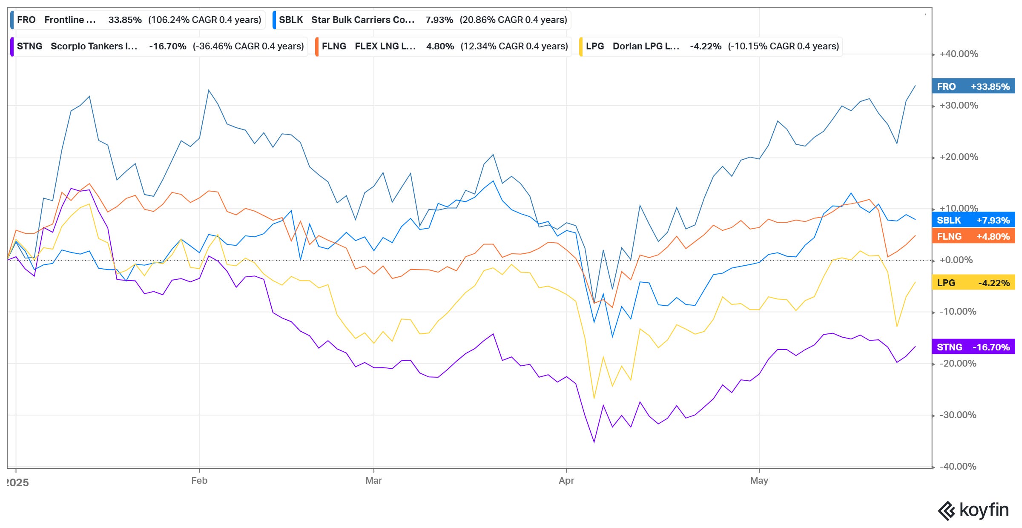Click the STNG Scorpio Tankers legend item
The image size is (1022, 528).
[x=160, y=46]
